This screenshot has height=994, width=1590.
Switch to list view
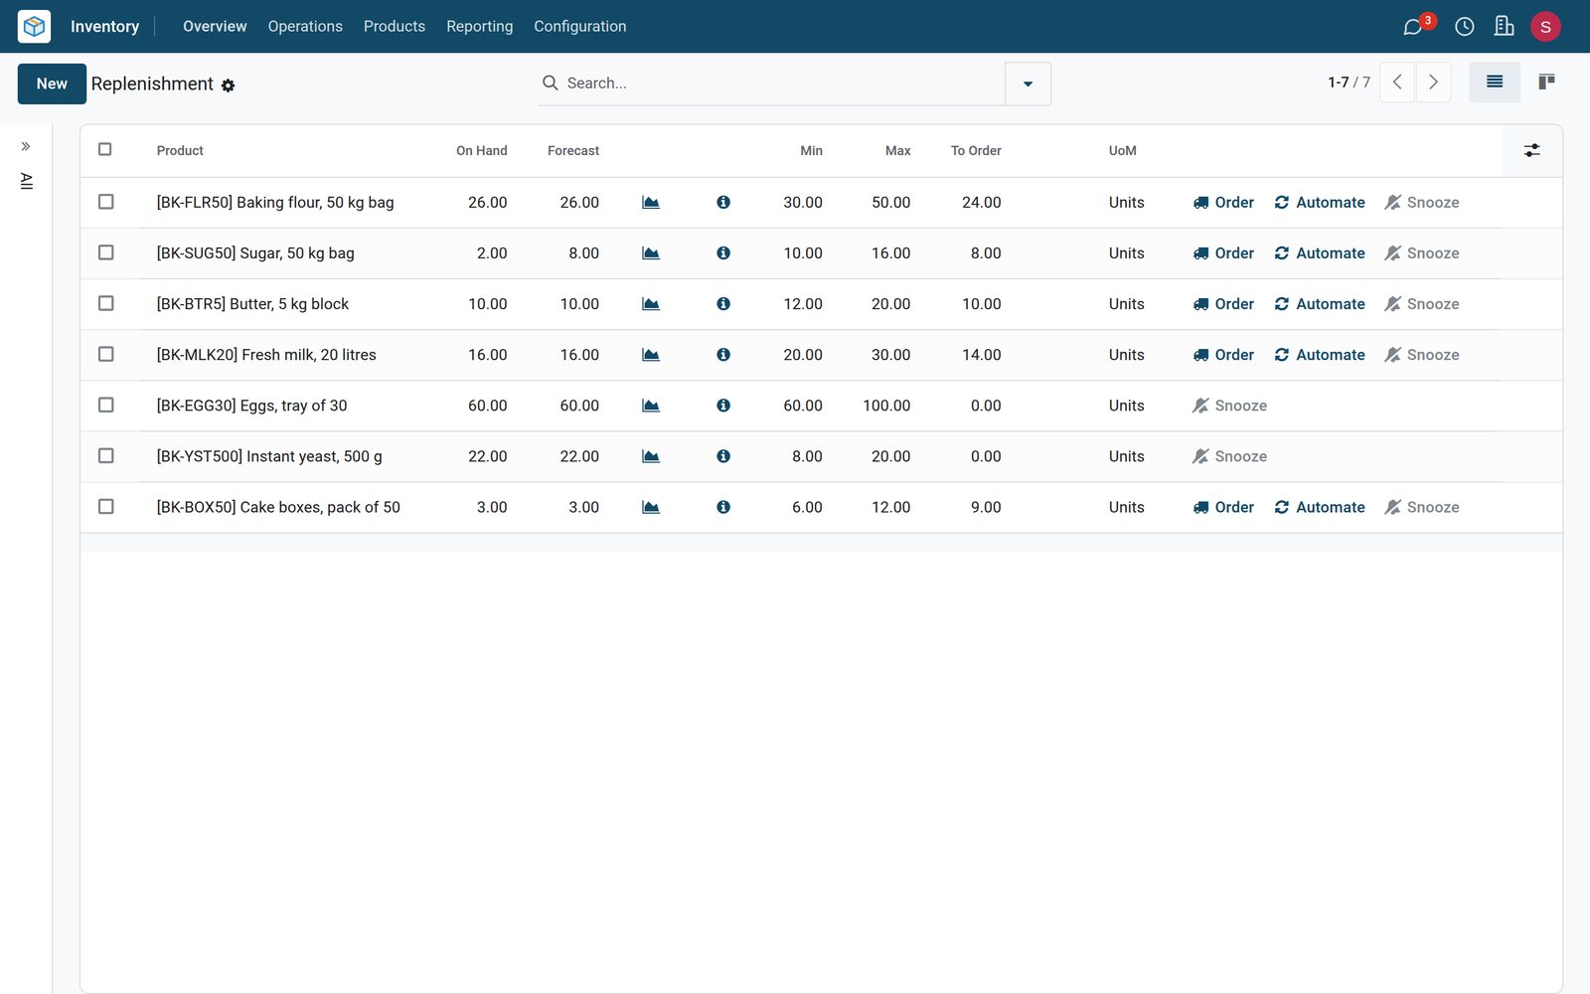tap(1494, 82)
